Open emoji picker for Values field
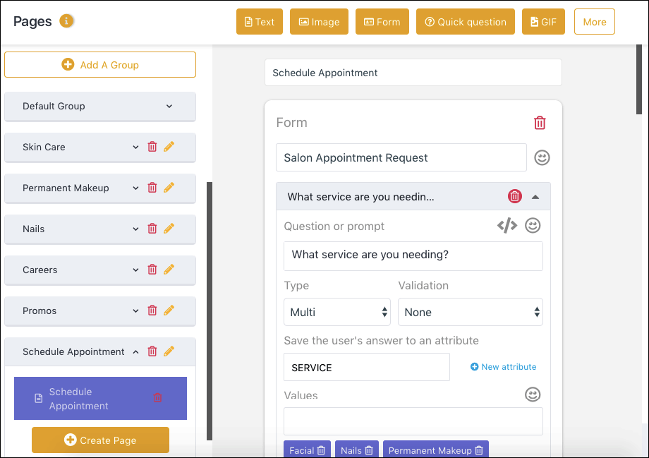 point(533,394)
